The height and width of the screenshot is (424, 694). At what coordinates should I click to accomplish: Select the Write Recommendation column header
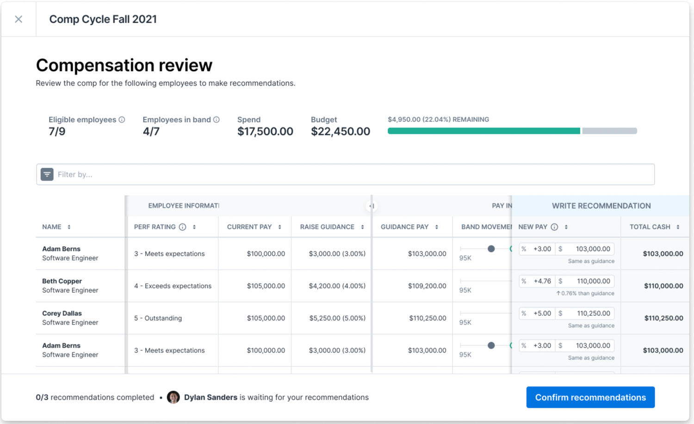601,206
